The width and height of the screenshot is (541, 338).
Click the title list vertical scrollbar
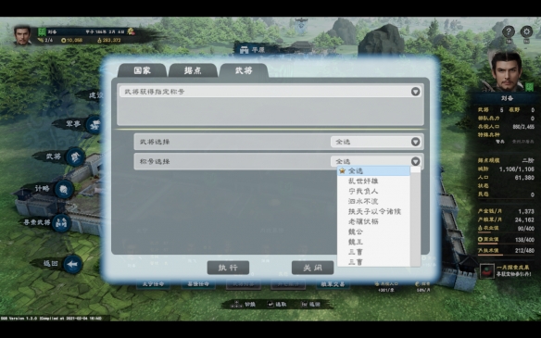[415, 217]
